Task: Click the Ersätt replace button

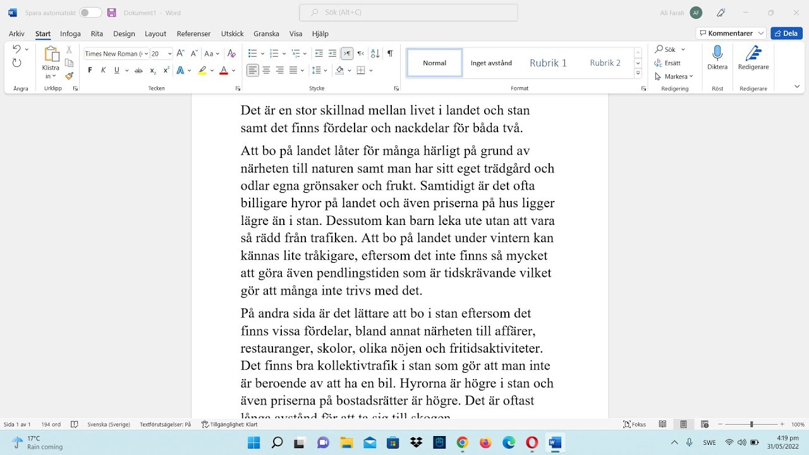Action: pos(668,63)
